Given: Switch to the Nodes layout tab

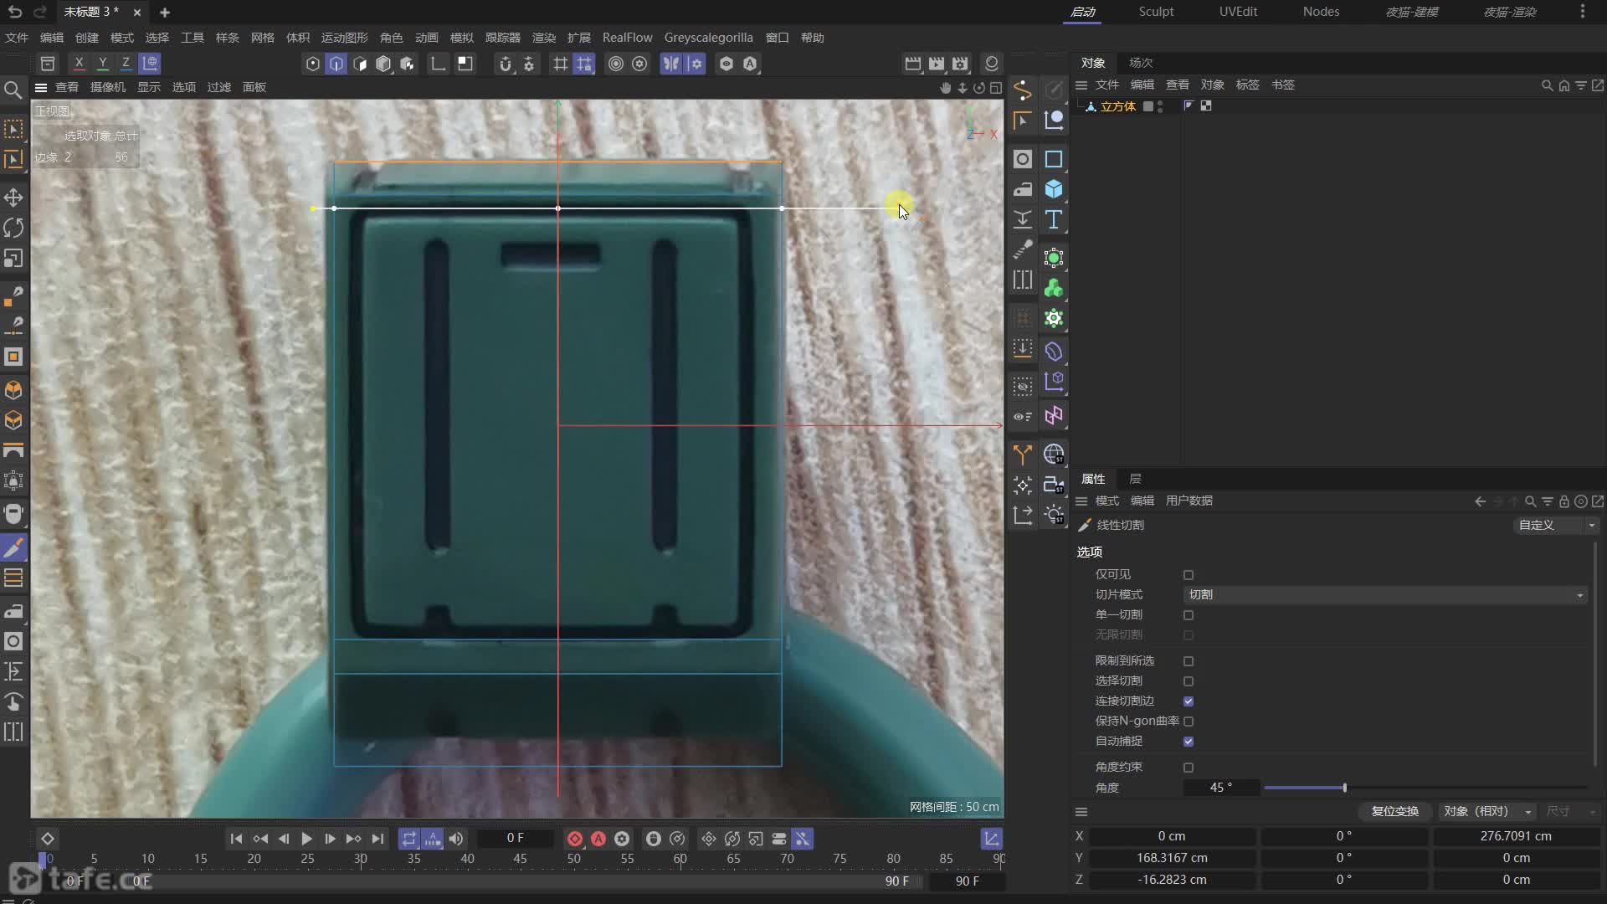Looking at the screenshot, I should coord(1321,12).
